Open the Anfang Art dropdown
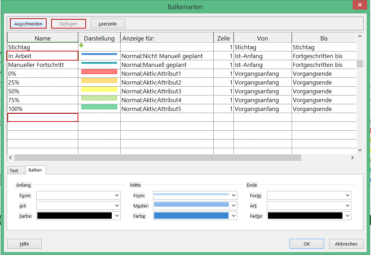Image resolution: width=371 pixels, height=255 pixels. pyautogui.click(x=78, y=205)
